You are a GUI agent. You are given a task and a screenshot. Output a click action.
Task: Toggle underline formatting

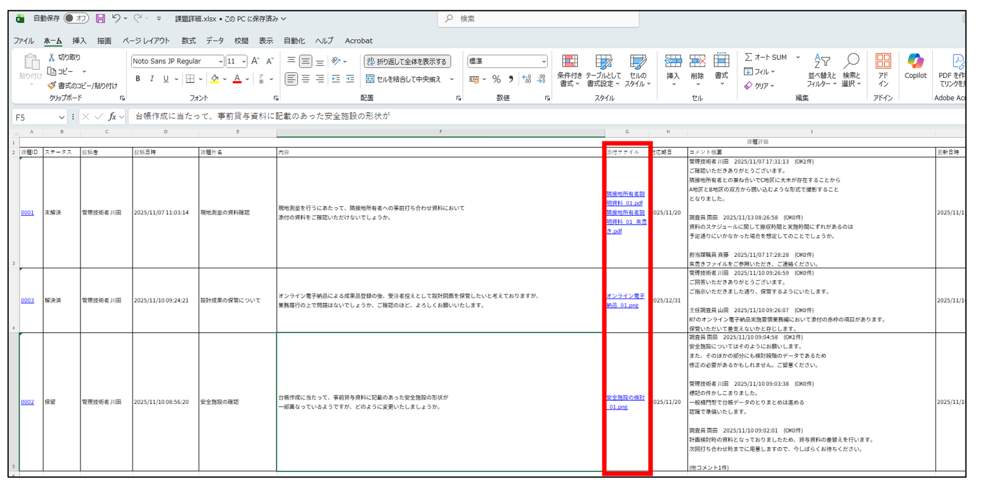(x=166, y=79)
